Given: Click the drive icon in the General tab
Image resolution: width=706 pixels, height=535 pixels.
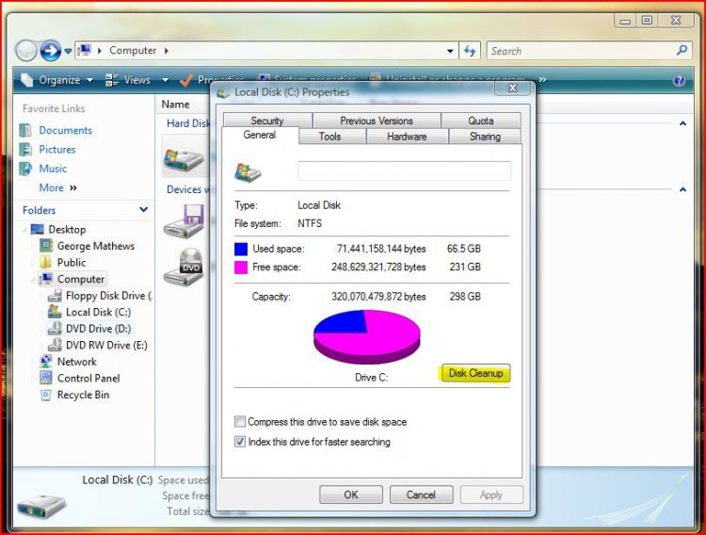Looking at the screenshot, I should [248, 172].
